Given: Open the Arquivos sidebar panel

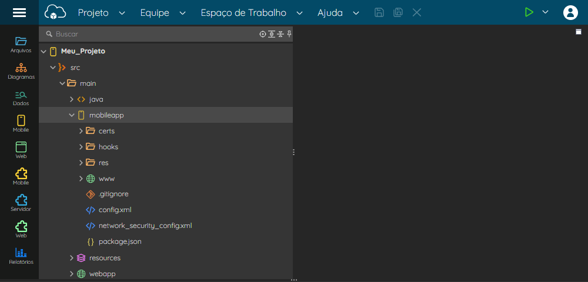Looking at the screenshot, I should [x=21, y=45].
